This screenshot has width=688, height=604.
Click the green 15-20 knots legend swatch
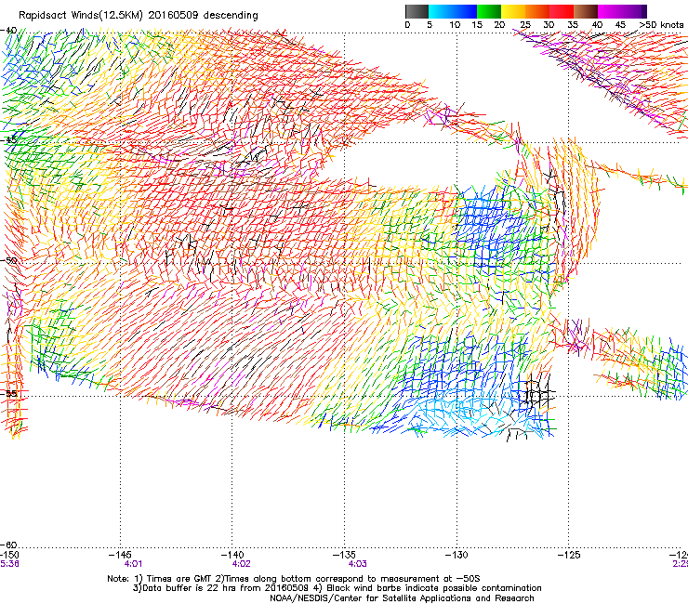(489, 11)
